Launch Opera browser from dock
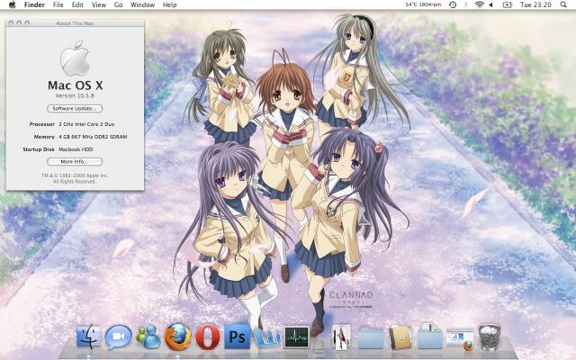Image resolution: width=576 pixels, height=360 pixels. point(208,337)
